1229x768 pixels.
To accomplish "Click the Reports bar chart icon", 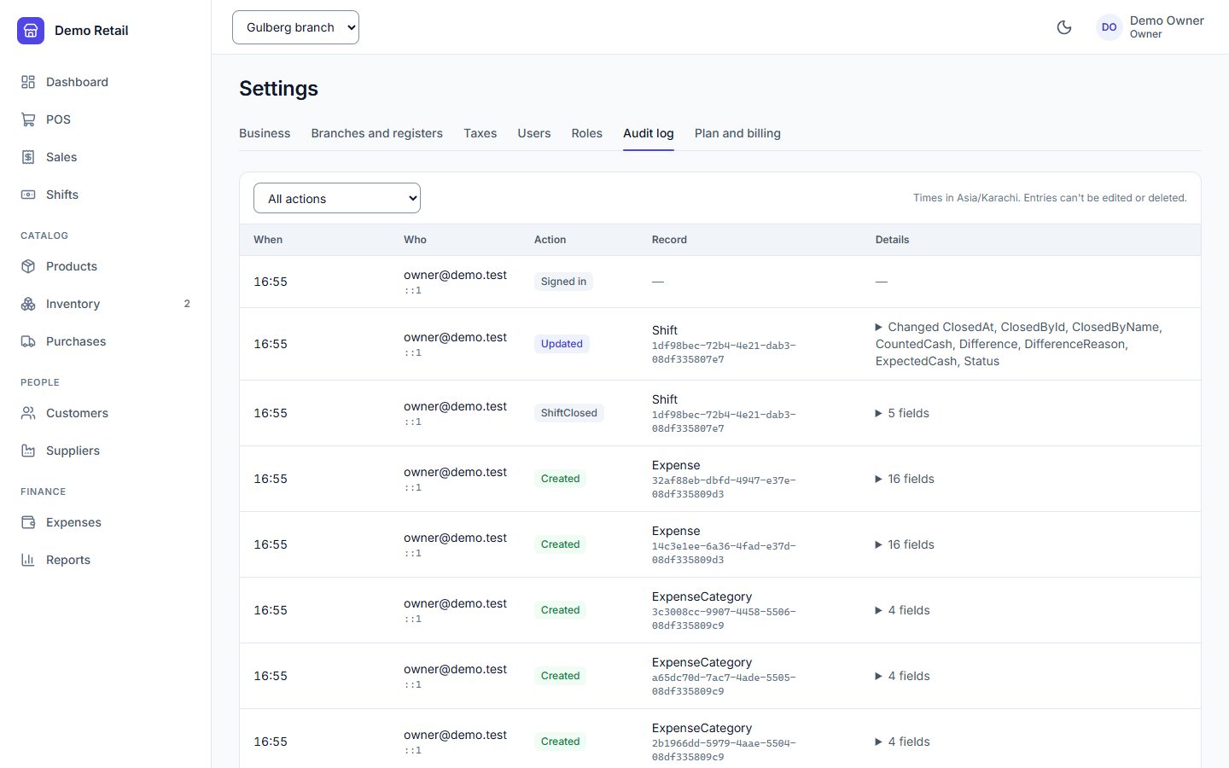I will click(28, 560).
